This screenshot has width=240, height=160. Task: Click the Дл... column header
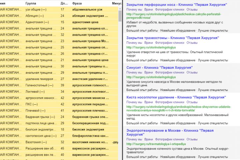point(64,3)
